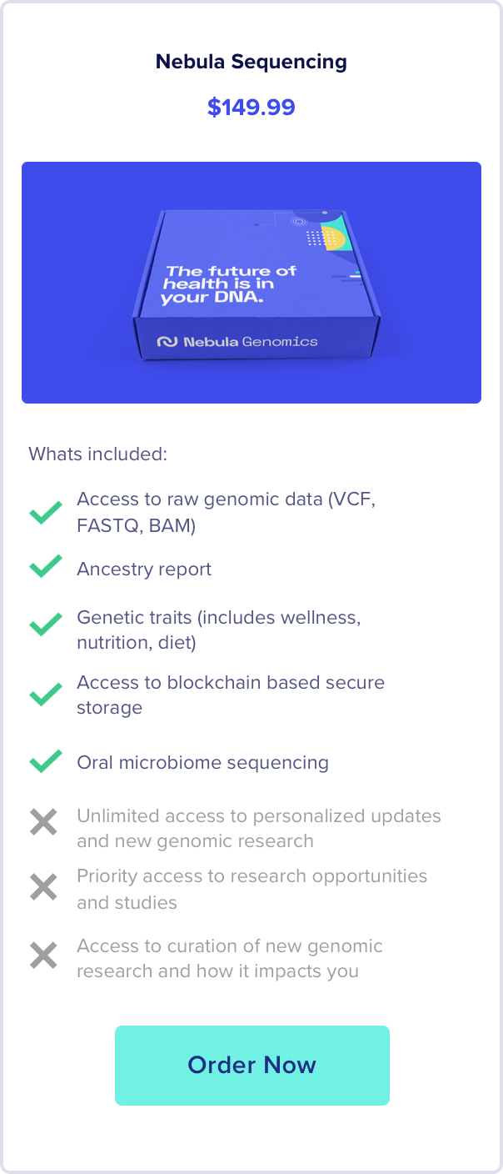Select the 'Ancestry report' feature text
The image size is (503, 1174).
pos(144,569)
